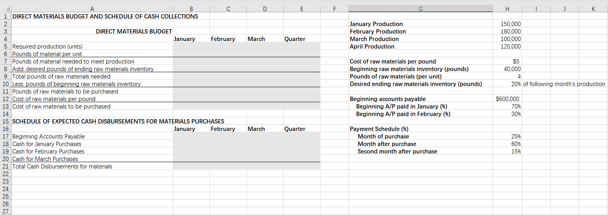This screenshot has height=215, width=608.
Task: Click 'January' header in row 4
Action: tap(184, 39)
